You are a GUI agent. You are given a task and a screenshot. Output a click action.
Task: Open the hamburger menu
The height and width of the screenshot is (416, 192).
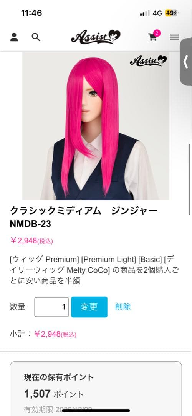click(x=175, y=37)
